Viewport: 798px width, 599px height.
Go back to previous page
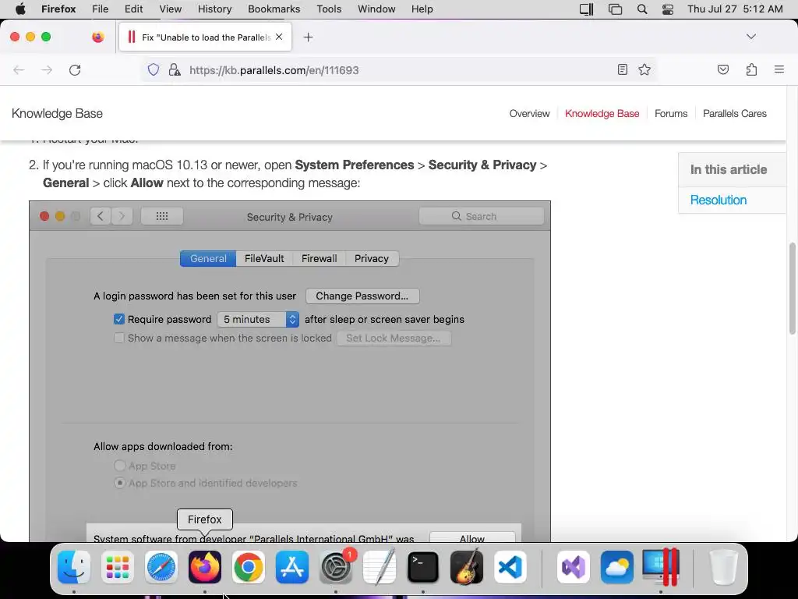[19, 69]
